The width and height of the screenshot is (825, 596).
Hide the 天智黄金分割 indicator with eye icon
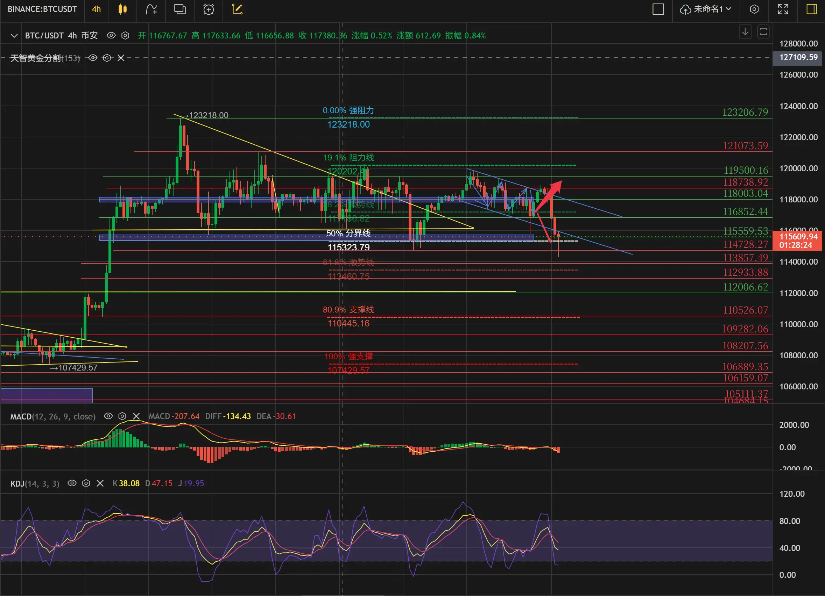click(x=93, y=58)
